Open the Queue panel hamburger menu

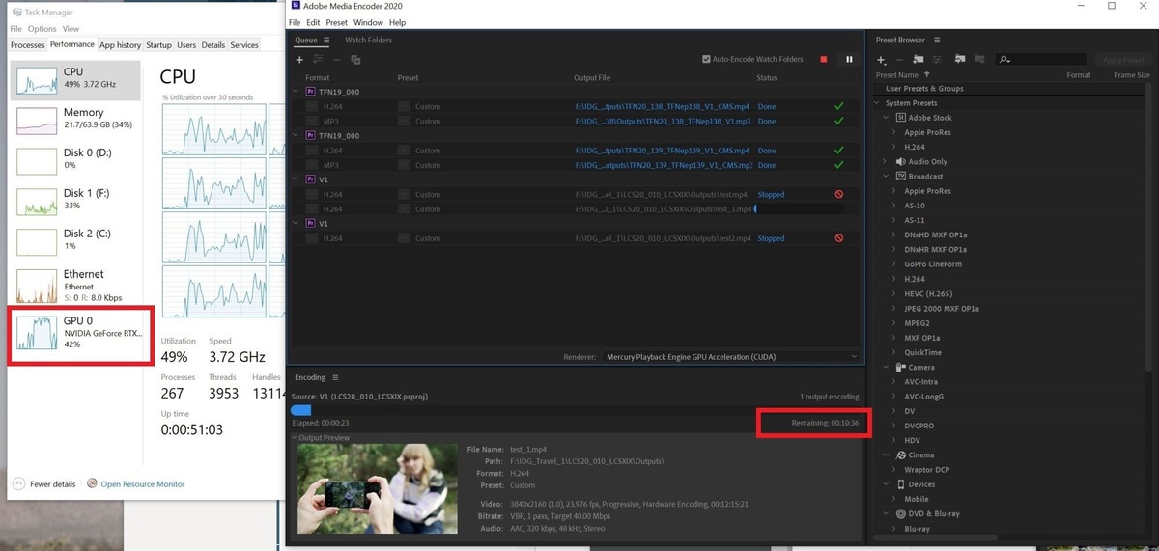tap(326, 41)
